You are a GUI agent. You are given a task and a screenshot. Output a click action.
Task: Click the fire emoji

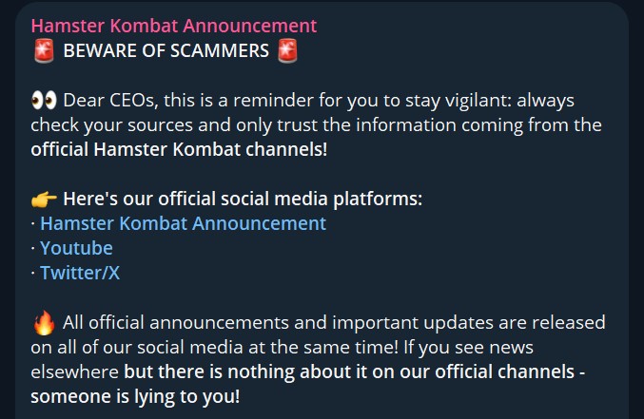pyautogui.click(x=44, y=322)
